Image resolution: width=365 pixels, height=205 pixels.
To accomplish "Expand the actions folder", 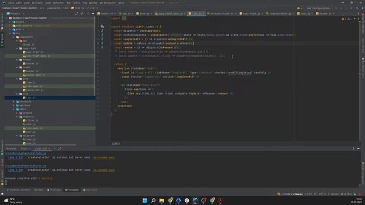I will pos(17,113).
